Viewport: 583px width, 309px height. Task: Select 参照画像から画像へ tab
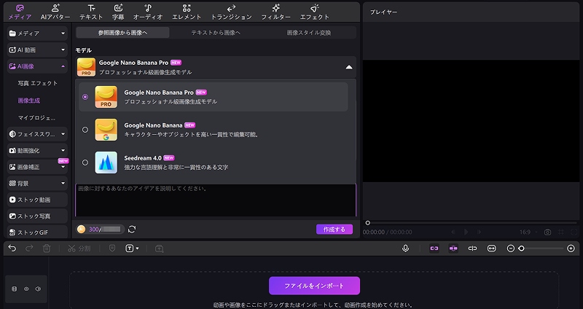click(x=122, y=33)
